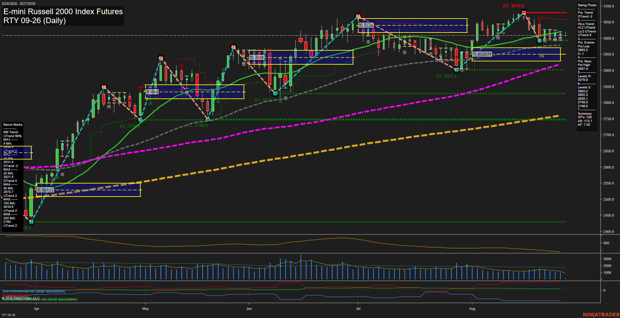The width and height of the screenshot is (620, 318).
Task: Select the Aug time axis label
Action: pyautogui.click(x=472, y=309)
